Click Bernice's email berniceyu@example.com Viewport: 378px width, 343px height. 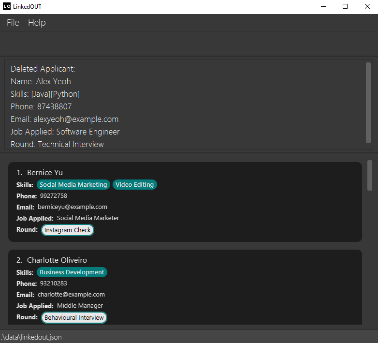coord(72,207)
